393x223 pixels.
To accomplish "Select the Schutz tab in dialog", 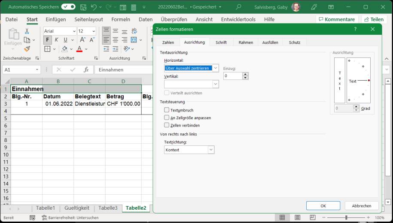I will (295, 42).
